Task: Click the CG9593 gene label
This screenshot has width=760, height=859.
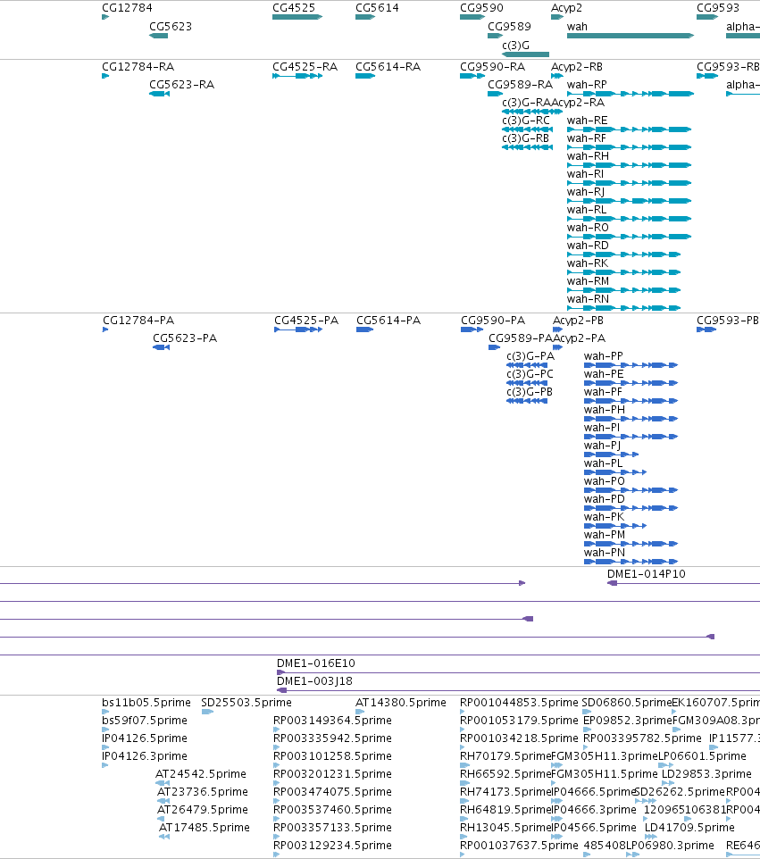Action: 718,8
